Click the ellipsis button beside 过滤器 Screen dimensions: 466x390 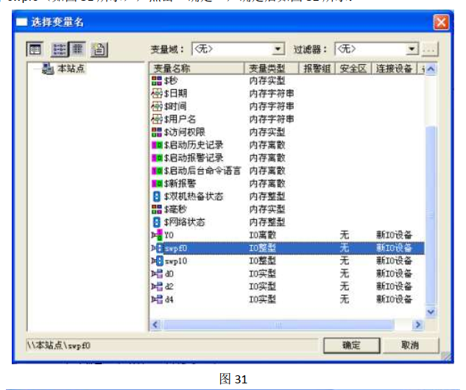point(430,49)
